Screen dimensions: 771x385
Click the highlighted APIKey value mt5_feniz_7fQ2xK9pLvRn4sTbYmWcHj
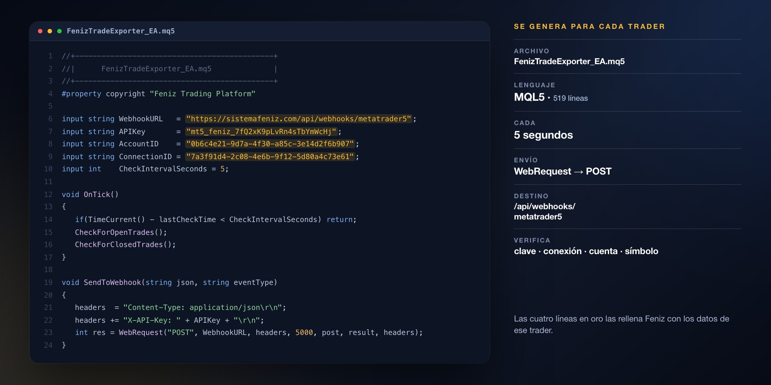click(261, 132)
